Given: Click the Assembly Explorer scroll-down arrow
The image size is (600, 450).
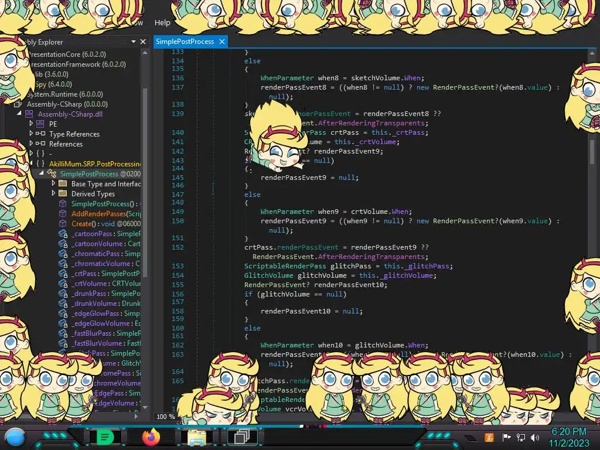Looking at the screenshot, I should (x=145, y=408).
